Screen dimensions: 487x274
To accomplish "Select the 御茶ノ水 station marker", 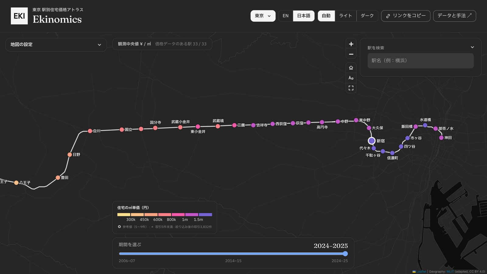I will click(436, 128).
